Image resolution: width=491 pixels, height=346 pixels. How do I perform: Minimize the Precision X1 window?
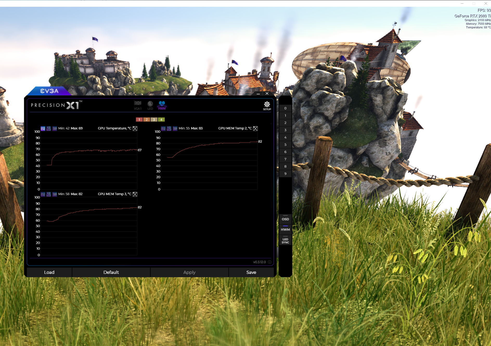click(x=258, y=94)
